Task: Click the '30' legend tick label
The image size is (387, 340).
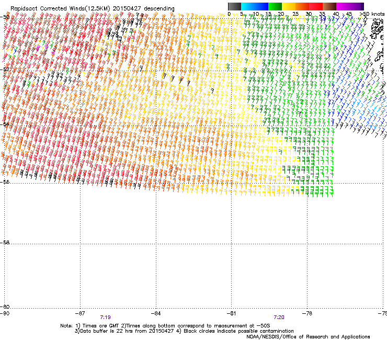Action: (x=309, y=14)
